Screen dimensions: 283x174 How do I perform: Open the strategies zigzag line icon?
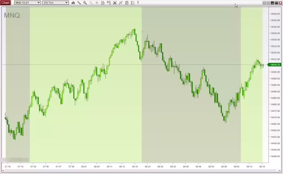point(121,3)
